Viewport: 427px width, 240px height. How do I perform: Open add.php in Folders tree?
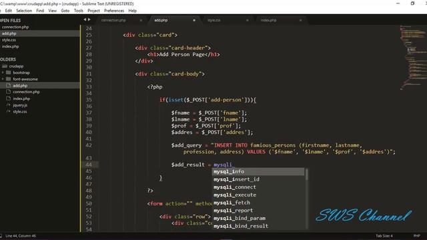tap(20, 86)
